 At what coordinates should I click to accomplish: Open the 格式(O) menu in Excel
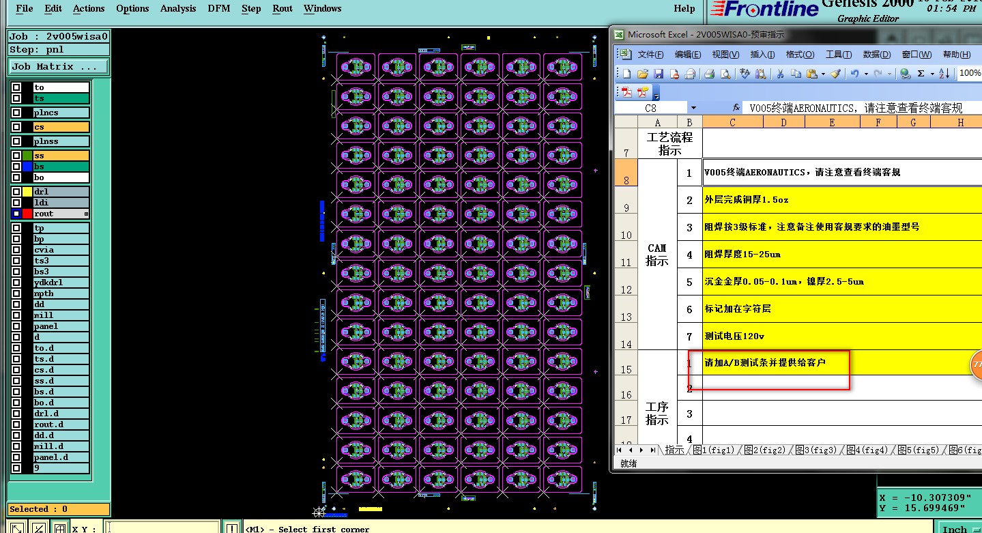click(800, 55)
